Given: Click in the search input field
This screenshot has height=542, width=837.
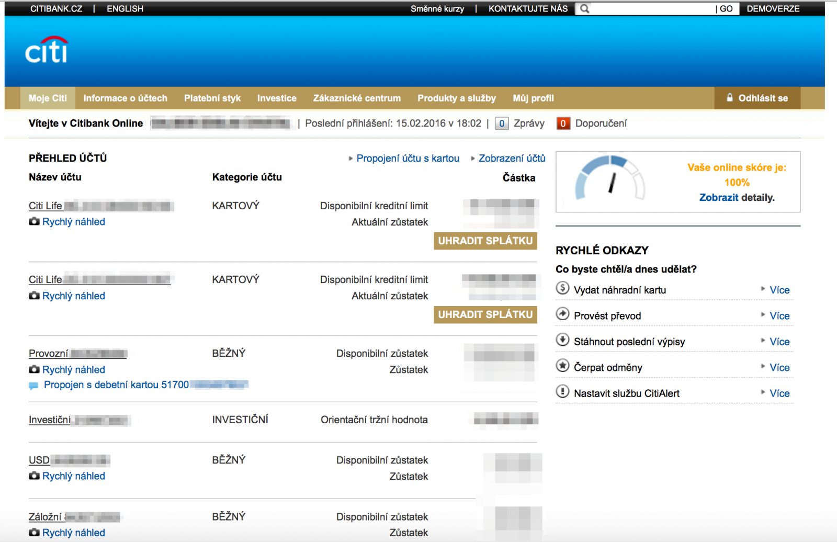Looking at the screenshot, I should 652,9.
